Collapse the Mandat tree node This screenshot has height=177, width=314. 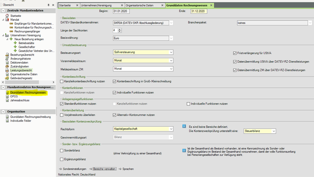(3, 20)
